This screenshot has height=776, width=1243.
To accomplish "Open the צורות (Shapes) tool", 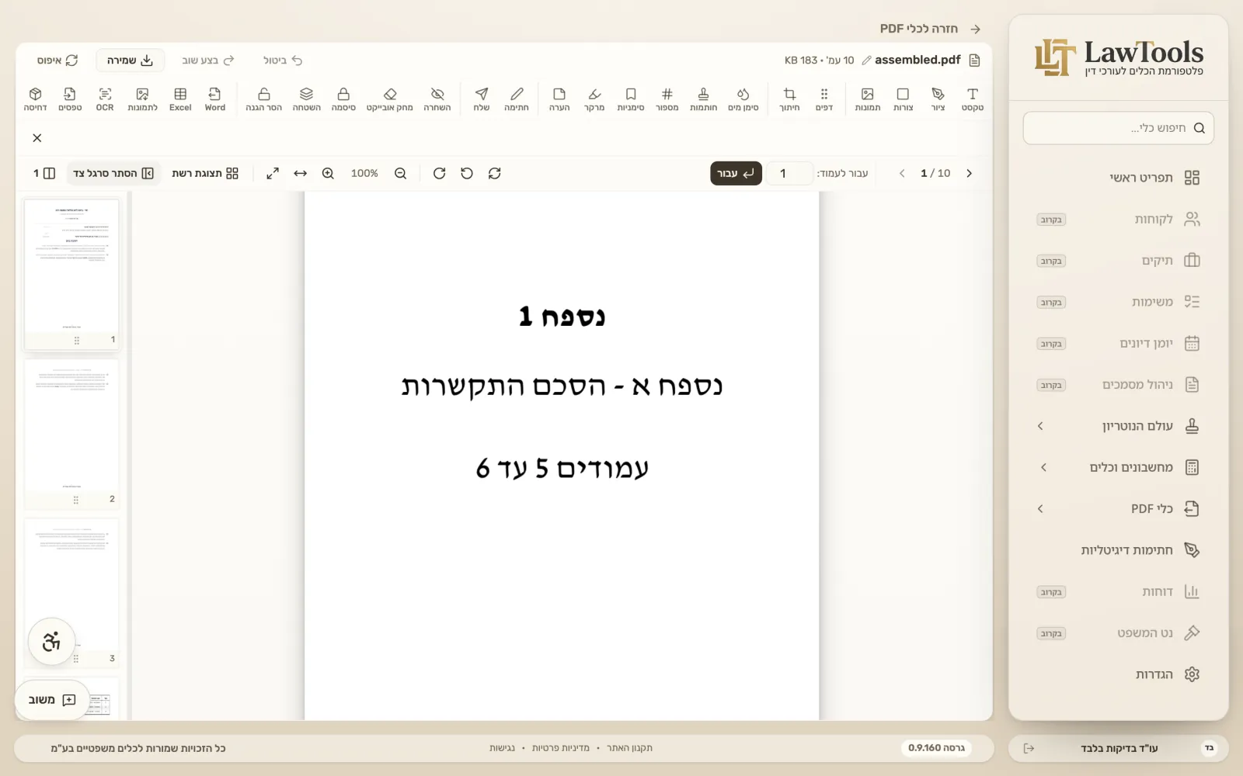I will [903, 99].
